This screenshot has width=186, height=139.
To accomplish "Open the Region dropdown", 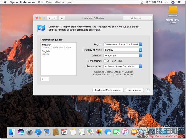I will 123,44.
